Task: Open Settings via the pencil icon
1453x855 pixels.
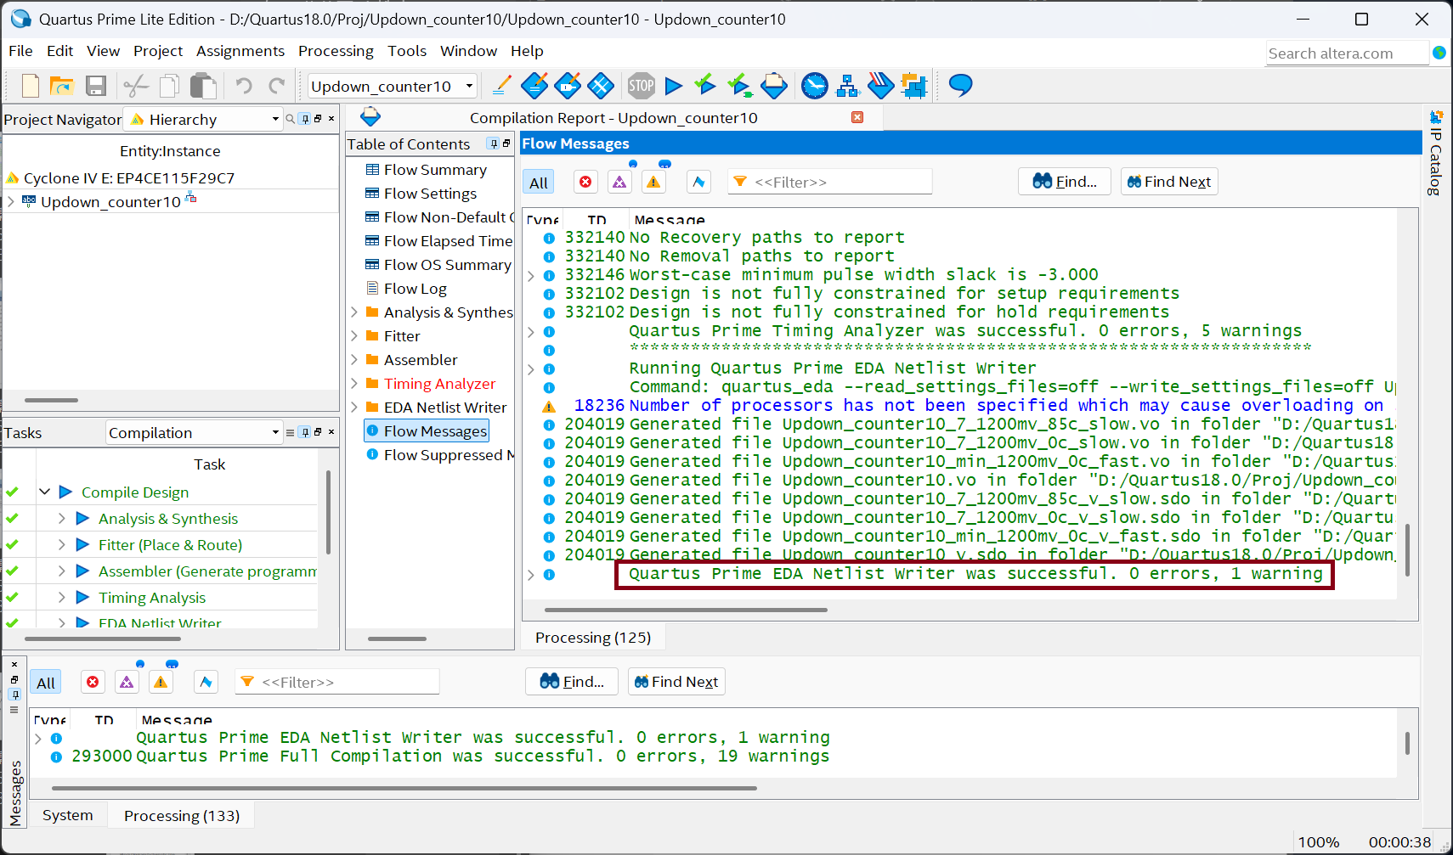Action: click(501, 86)
